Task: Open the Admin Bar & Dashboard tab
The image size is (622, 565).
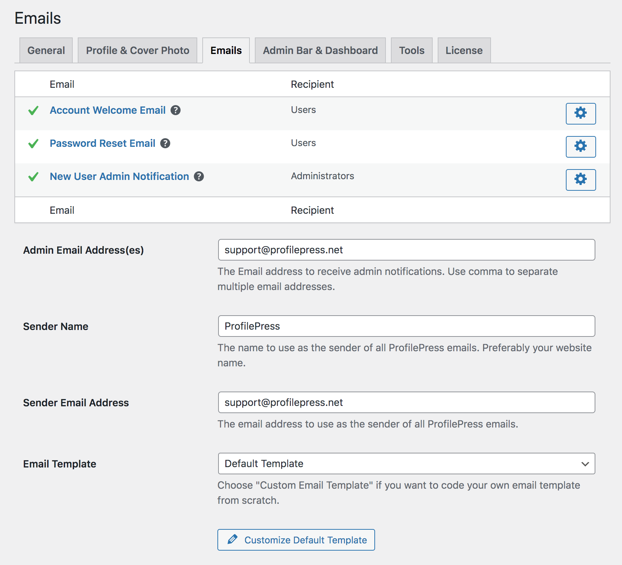Action: pyautogui.click(x=320, y=50)
